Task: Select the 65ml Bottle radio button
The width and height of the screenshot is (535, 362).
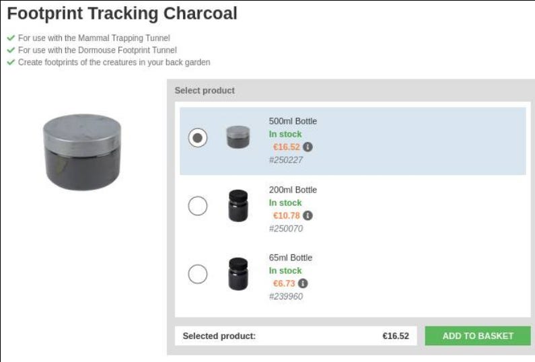Action: click(197, 274)
